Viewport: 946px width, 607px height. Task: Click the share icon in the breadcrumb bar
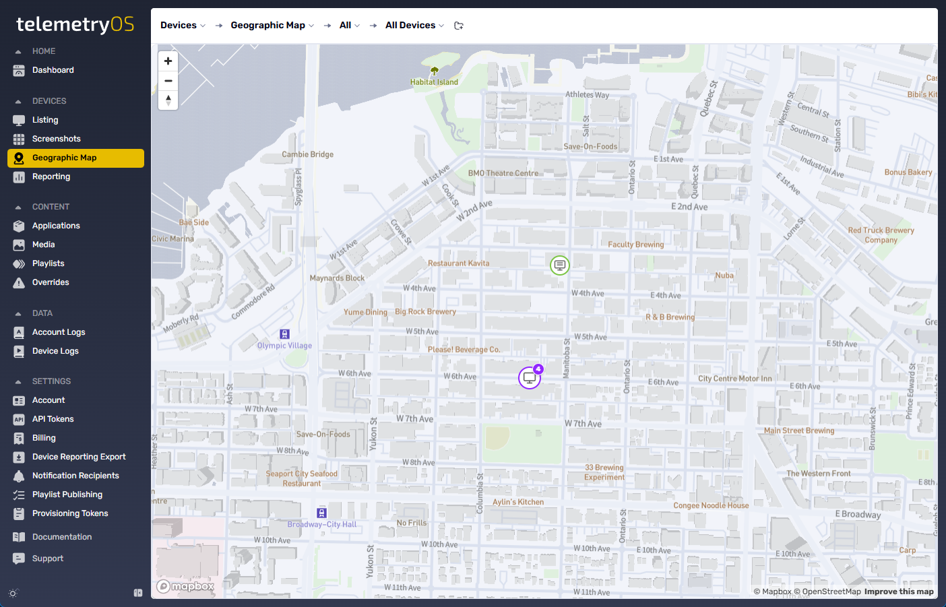[x=459, y=26]
